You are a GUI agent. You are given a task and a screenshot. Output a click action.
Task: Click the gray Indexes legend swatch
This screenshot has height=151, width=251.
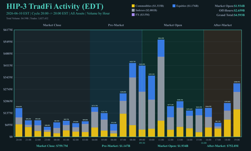point(133,10)
